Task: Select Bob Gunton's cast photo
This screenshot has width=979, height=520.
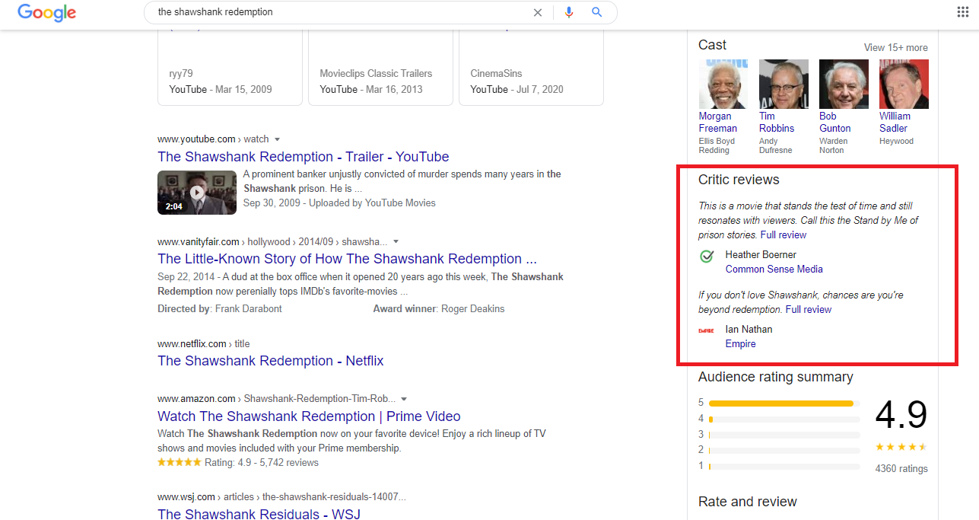Action: click(x=844, y=84)
